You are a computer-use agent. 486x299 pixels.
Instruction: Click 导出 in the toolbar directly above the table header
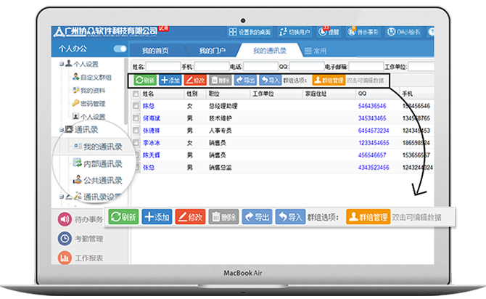click(x=245, y=80)
